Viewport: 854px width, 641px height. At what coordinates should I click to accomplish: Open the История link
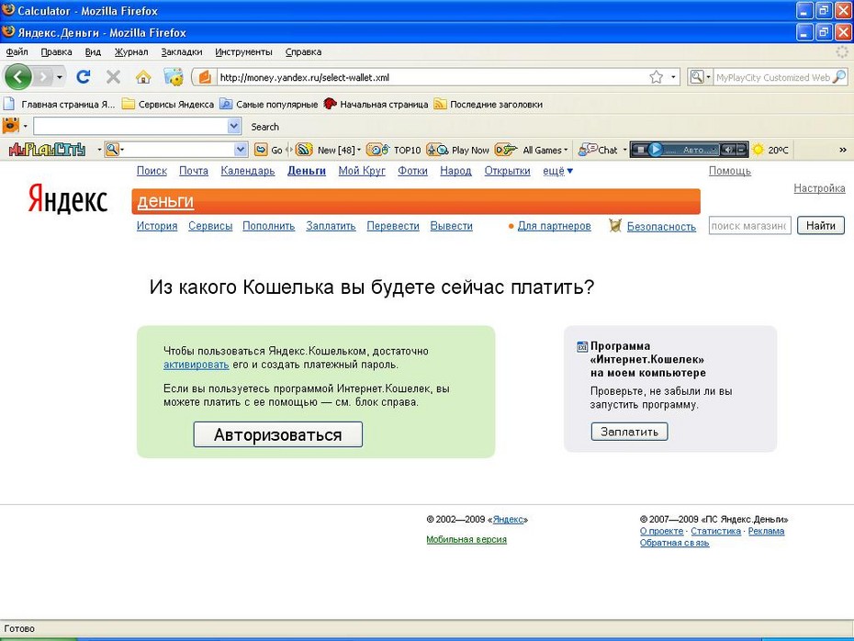coord(157,226)
